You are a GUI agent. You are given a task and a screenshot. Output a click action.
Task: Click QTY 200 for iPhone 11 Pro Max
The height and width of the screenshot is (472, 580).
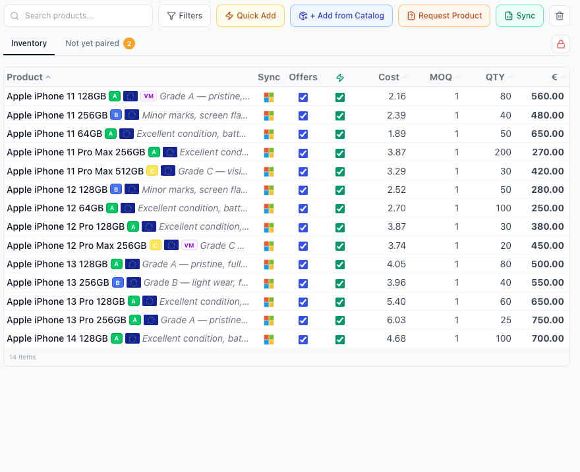[503, 152]
